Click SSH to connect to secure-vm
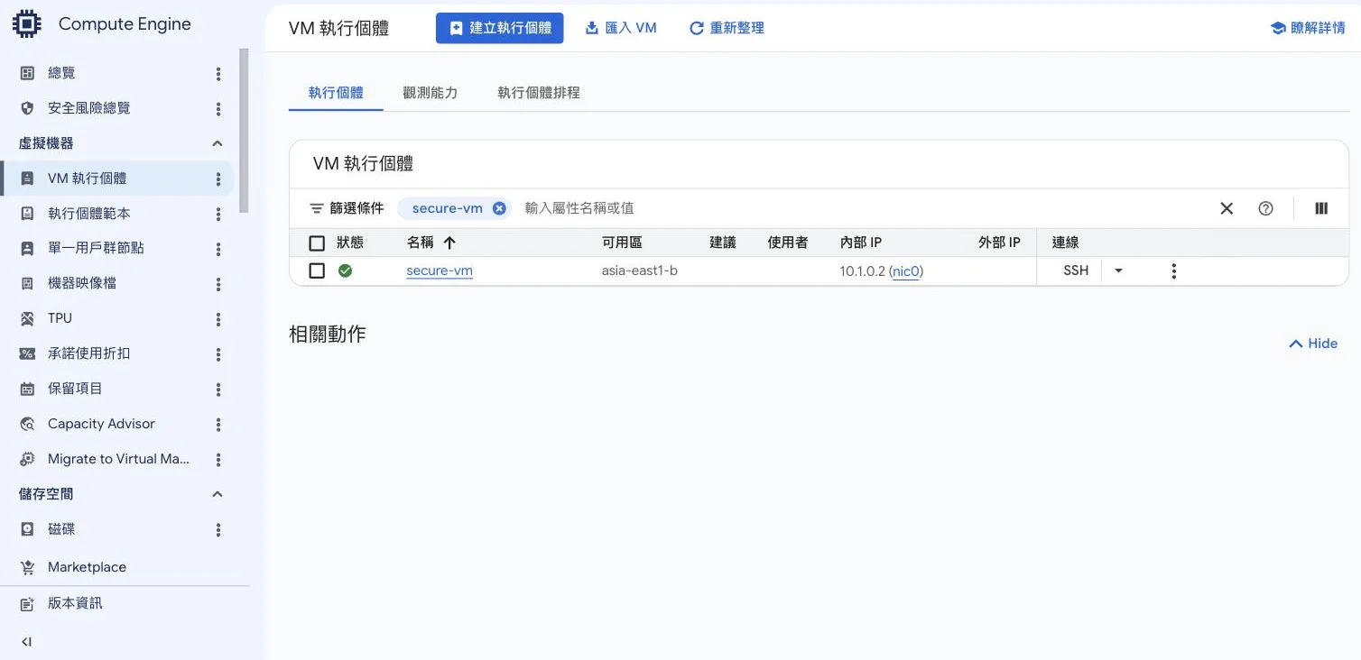This screenshot has height=660, width=1361. coord(1076,270)
